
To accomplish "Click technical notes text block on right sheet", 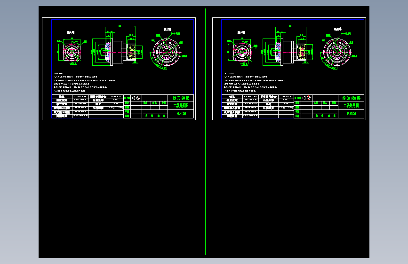I will (x=255, y=82).
